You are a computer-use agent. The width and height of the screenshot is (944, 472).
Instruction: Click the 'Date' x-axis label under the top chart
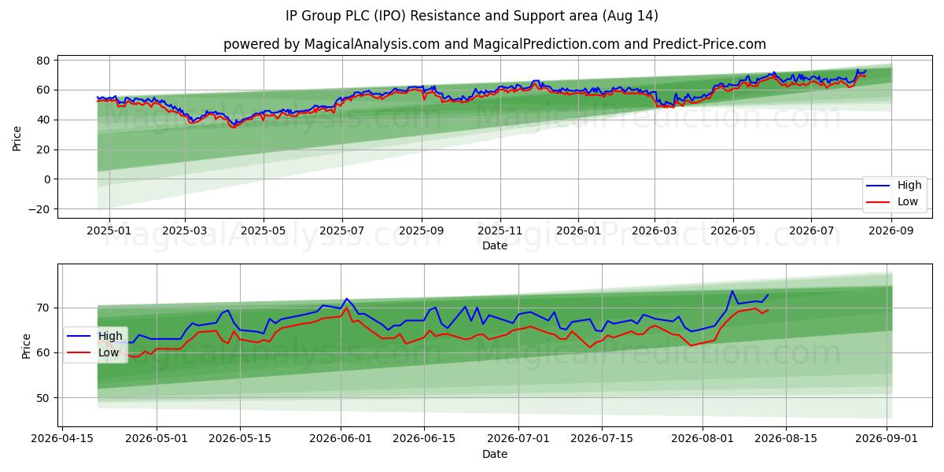point(495,246)
